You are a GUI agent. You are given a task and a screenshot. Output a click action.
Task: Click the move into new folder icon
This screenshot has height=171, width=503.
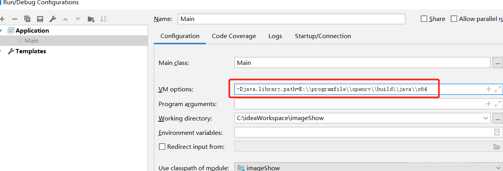[x=91, y=19]
